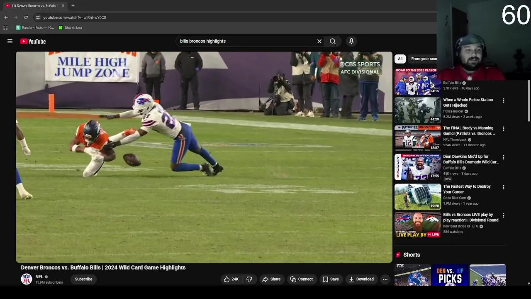The width and height of the screenshot is (531, 299).
Task: Start voice search with microphone icon
Action: (x=351, y=41)
